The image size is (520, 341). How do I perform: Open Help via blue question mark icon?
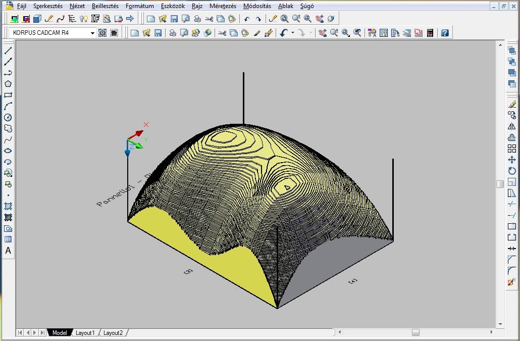pos(445,33)
